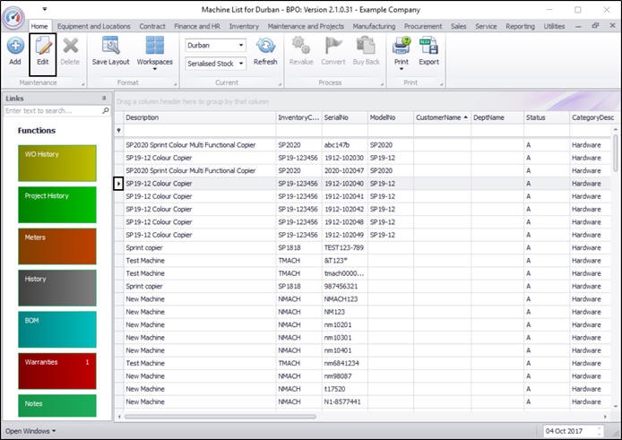Expand the Serialised Stock dropdown
This screenshot has width=622, height=440.
[x=240, y=64]
